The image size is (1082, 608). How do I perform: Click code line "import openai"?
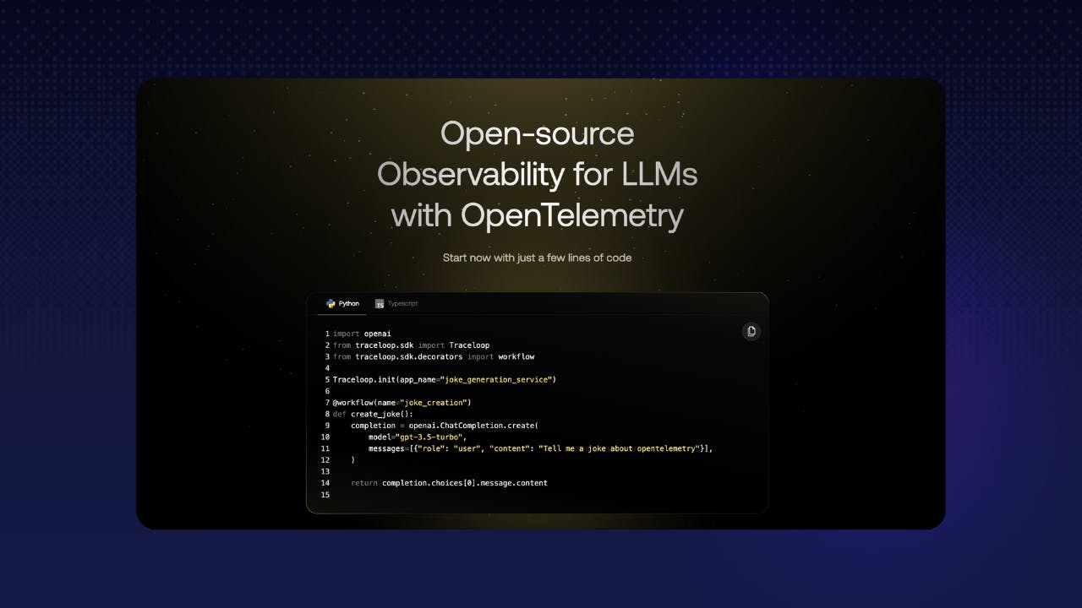(362, 334)
